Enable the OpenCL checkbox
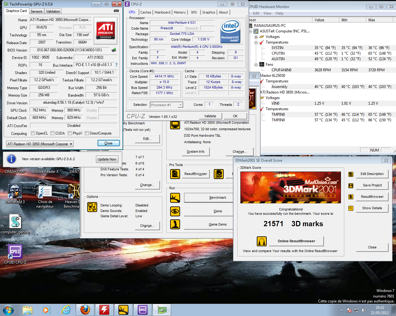 (x=33, y=133)
